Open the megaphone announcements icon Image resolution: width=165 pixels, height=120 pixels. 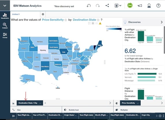tap(140, 5)
